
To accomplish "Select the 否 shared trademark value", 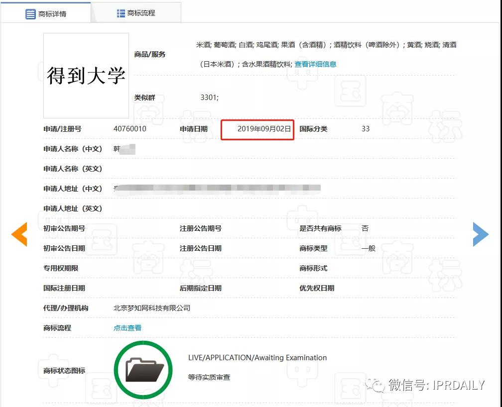I will [x=365, y=228].
